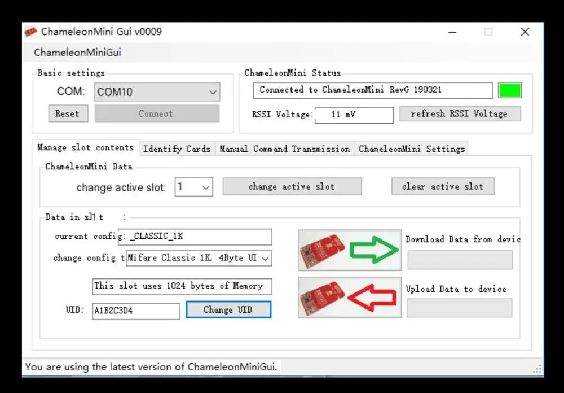Click the green connection status indicator
The height and width of the screenshot is (393, 564).
pos(510,90)
